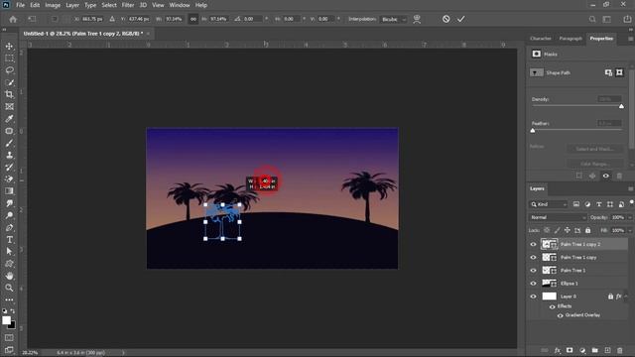
Task: Cancel the transform with the circle-slash icon
Action: click(445, 19)
